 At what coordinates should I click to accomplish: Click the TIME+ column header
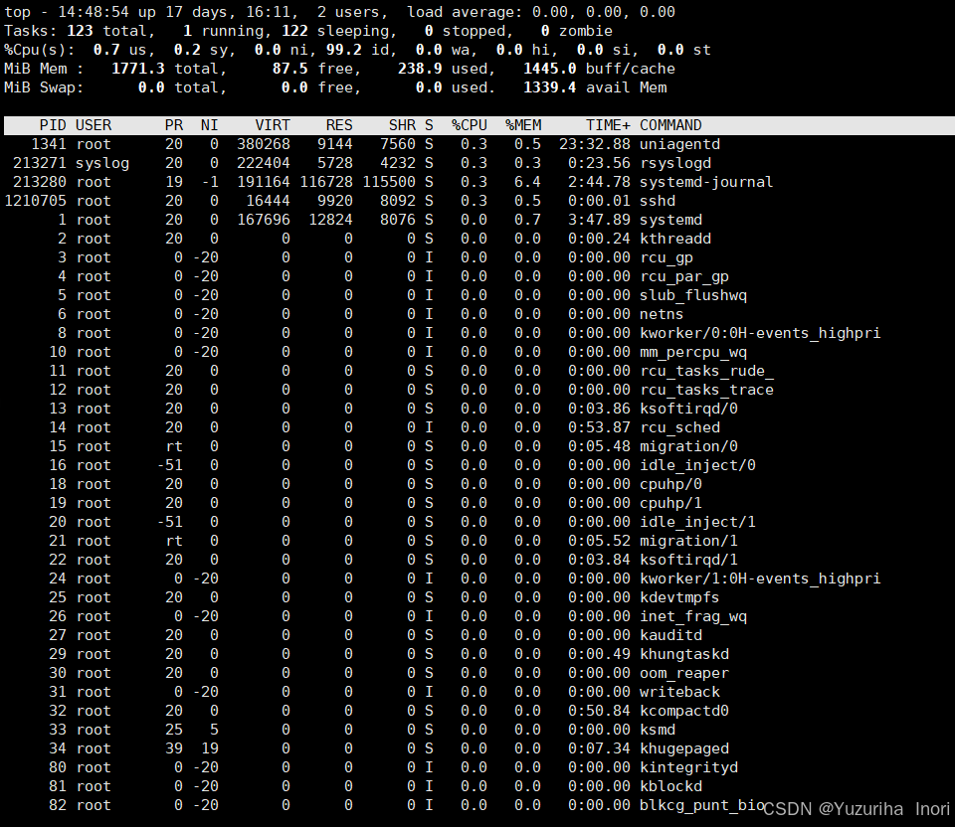click(608, 125)
